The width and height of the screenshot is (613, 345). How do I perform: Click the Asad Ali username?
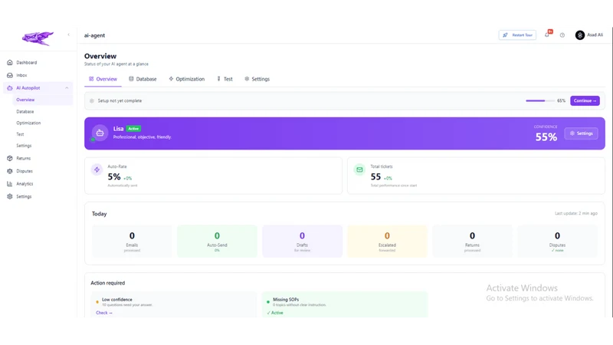(x=595, y=34)
